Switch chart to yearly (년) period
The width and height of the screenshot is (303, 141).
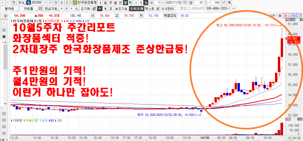tap(120, 3)
